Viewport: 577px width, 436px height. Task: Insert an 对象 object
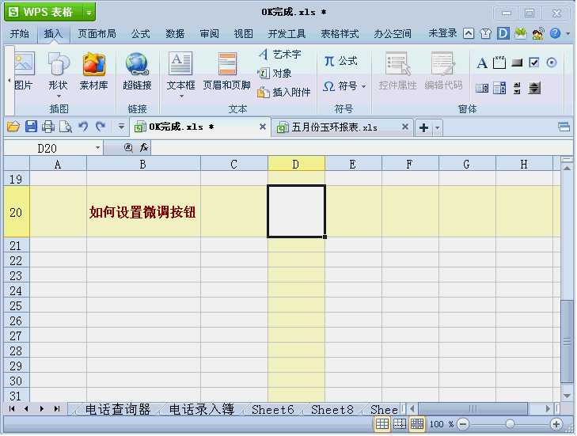(x=275, y=74)
